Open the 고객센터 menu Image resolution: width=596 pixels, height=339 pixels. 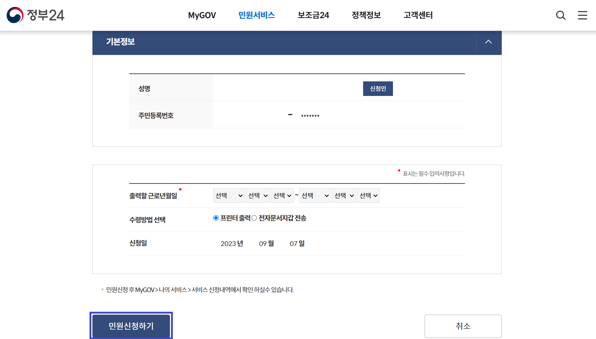(x=418, y=15)
